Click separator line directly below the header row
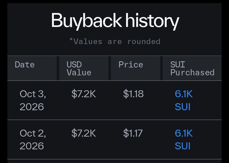Screen dimensions: 229x163 tap(115, 80)
